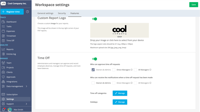Click the Settings gear icon

(3, 99)
